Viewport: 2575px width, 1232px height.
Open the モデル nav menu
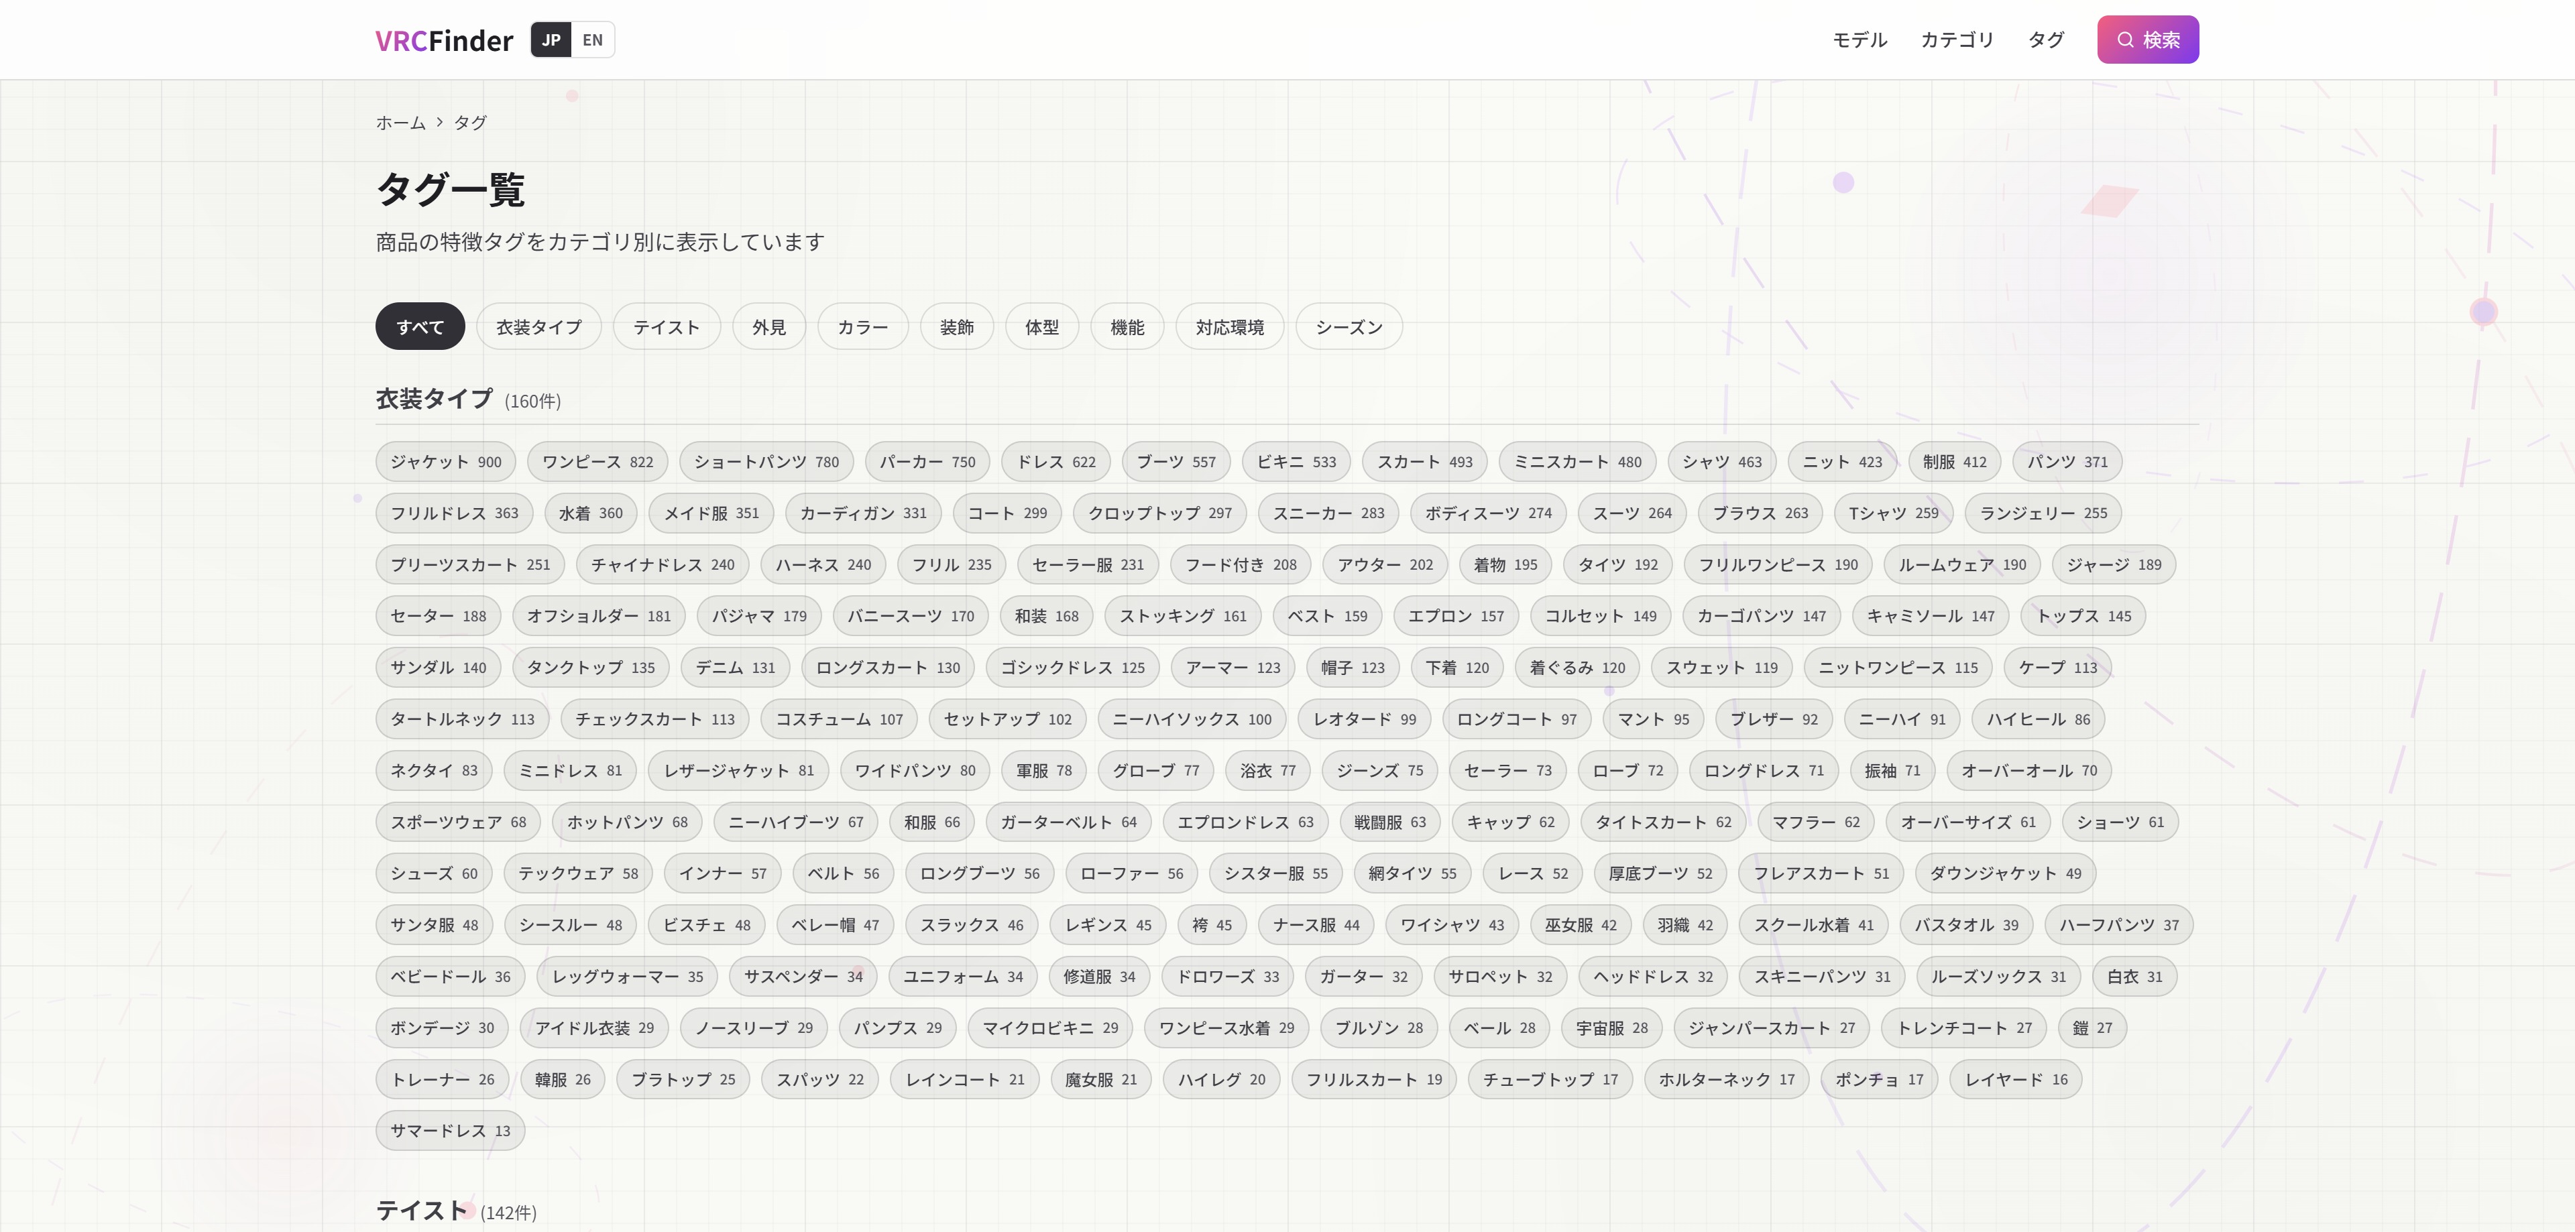pos(1859,40)
